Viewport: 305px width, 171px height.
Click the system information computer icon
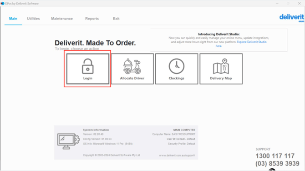click(x=68, y=141)
